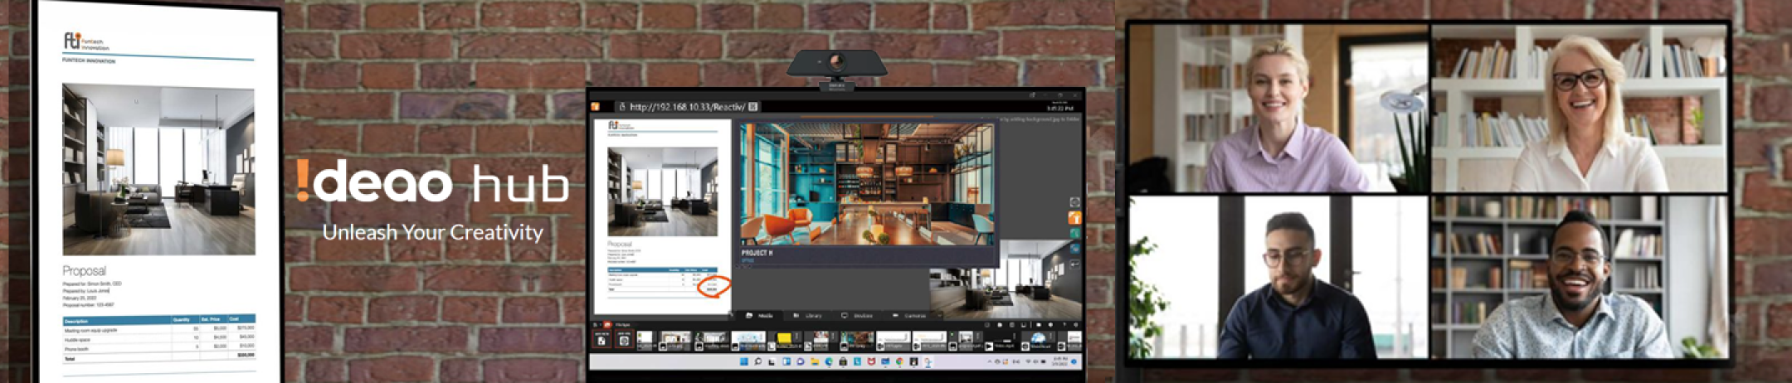Select video tile of bearded man in dark shirt
Viewport: 1792px width, 383px height.
coord(1278,277)
